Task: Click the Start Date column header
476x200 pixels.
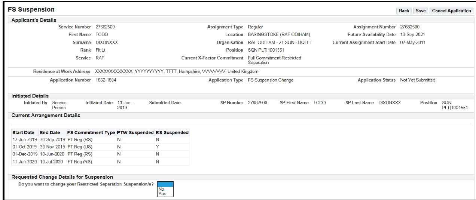Action: [23, 133]
